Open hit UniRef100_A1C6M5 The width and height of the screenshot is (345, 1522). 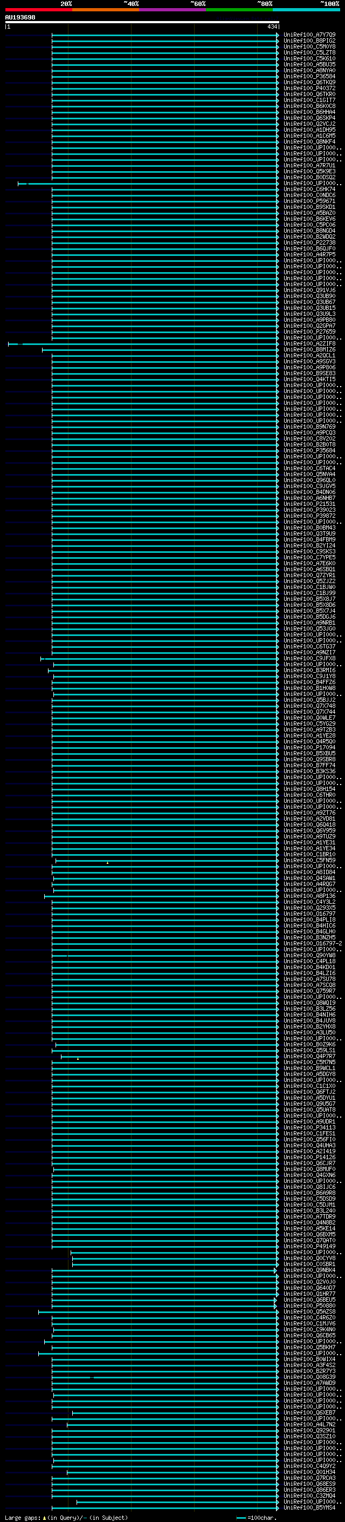309,136
